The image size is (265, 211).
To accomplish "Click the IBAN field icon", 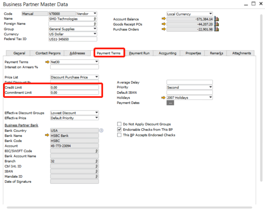I will (x=97, y=171).
